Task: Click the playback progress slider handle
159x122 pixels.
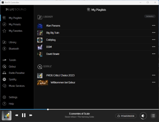Action: 48,109
